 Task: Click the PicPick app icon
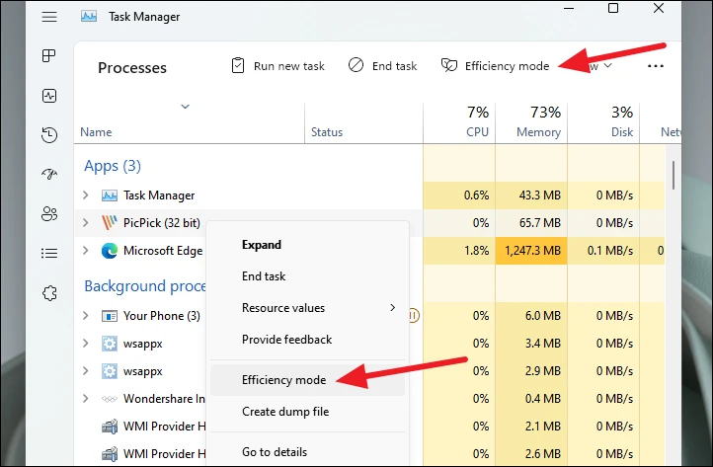point(110,222)
